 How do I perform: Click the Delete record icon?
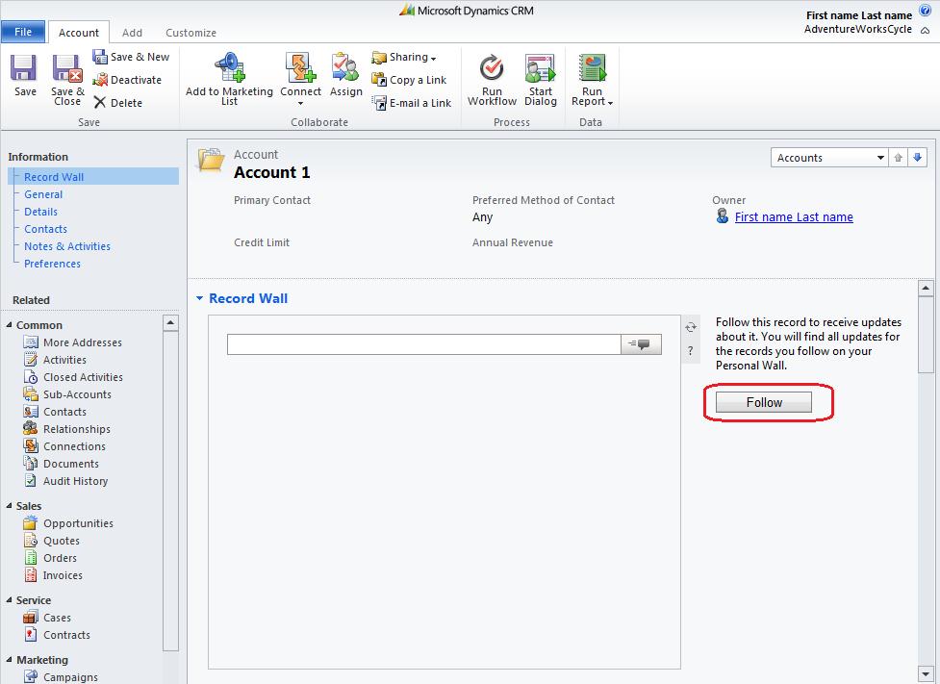(x=100, y=103)
